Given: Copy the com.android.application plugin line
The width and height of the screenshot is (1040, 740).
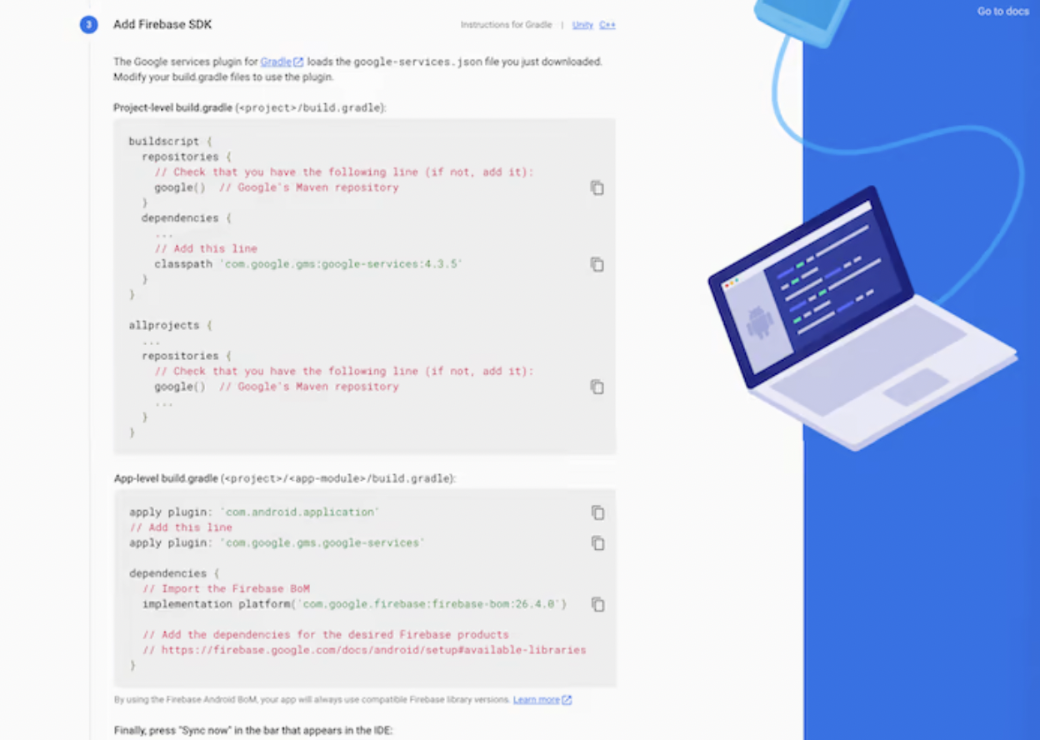Looking at the screenshot, I should pyautogui.click(x=597, y=512).
